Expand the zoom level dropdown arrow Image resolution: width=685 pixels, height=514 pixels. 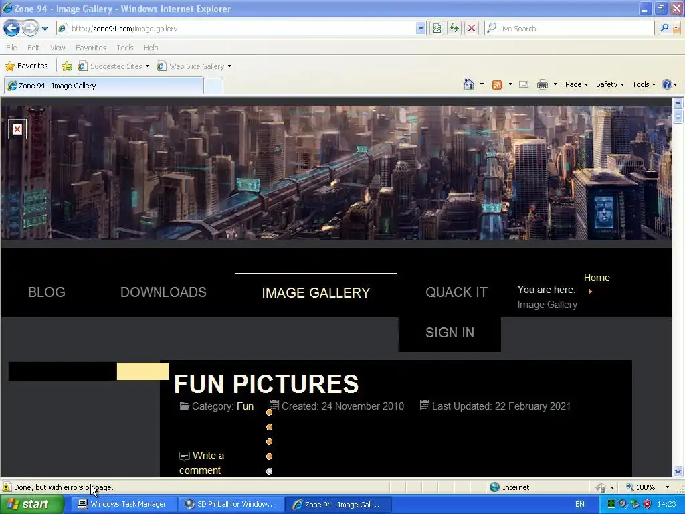tap(667, 487)
